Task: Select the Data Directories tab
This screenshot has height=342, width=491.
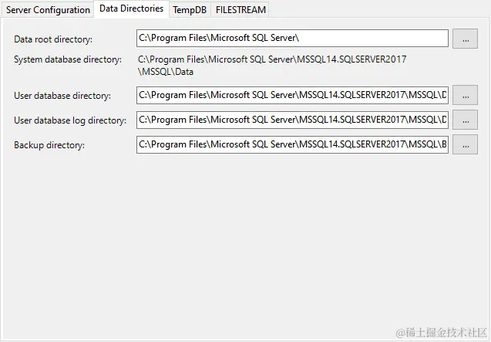Action: click(132, 8)
